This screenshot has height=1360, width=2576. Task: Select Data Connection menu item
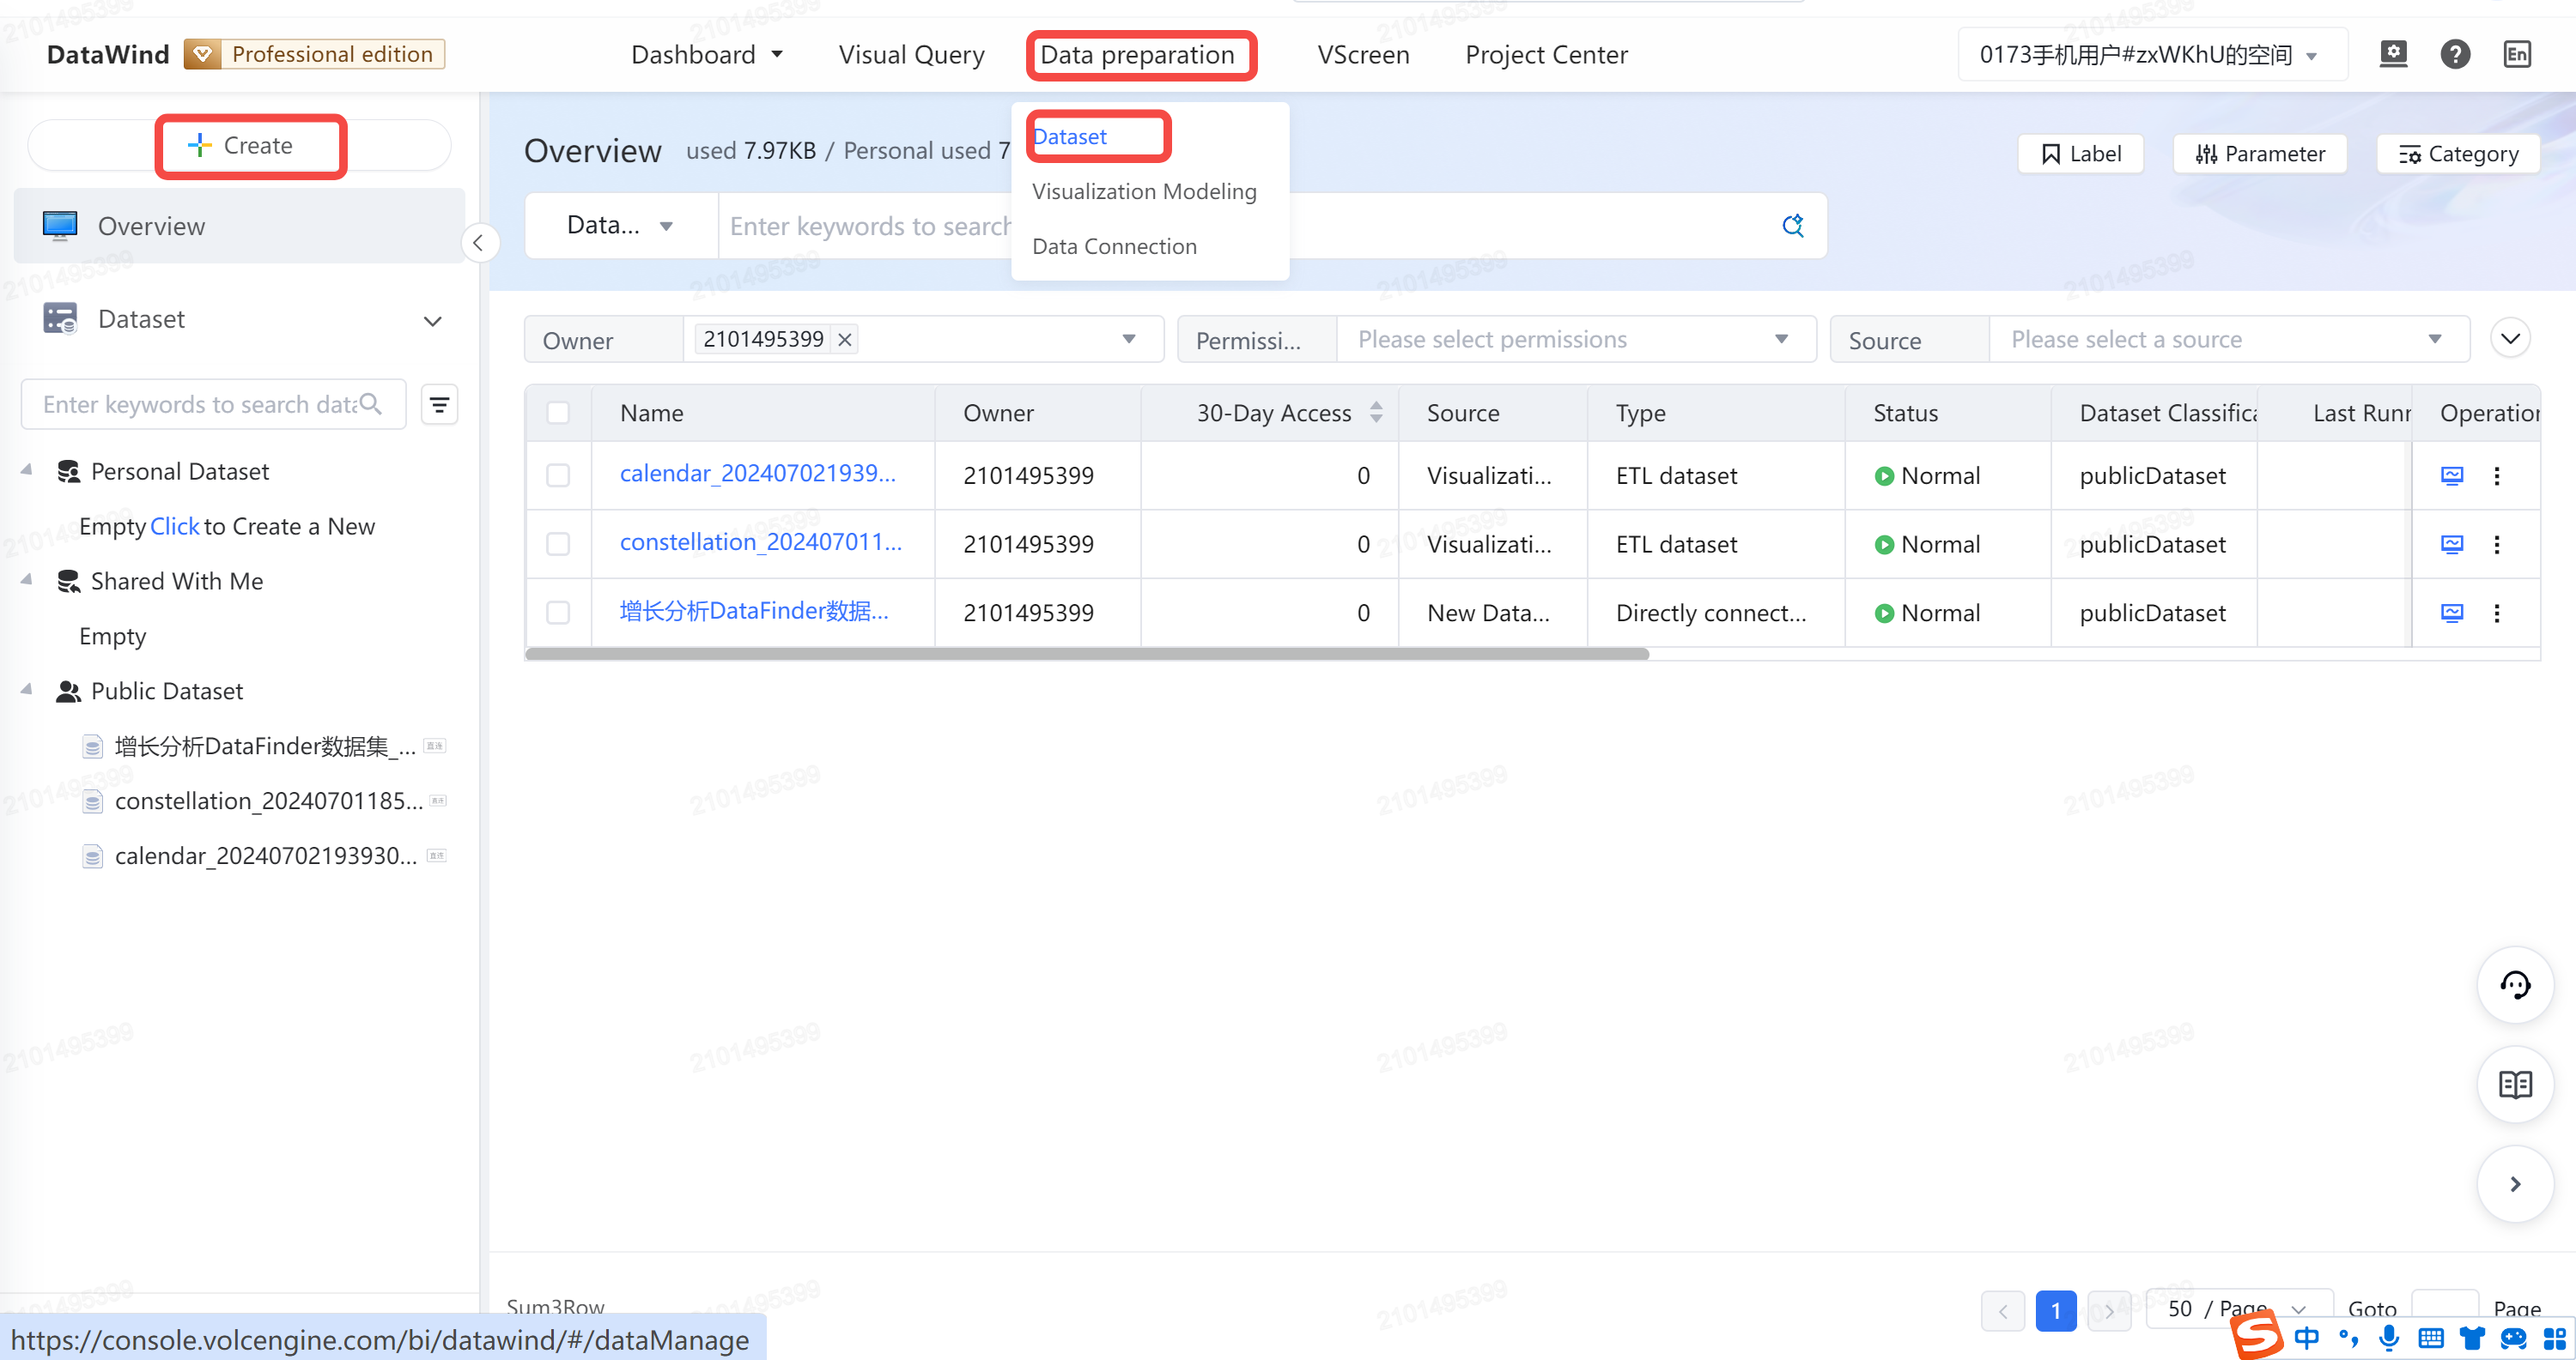coord(1114,245)
